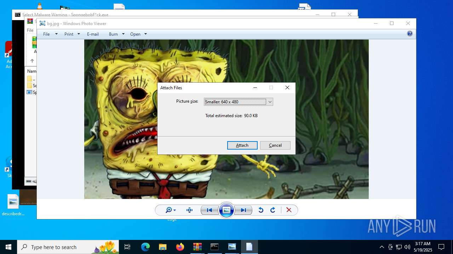This screenshot has width=453, height=254.
Task: Open describedr... desktop file
Action: [13, 205]
